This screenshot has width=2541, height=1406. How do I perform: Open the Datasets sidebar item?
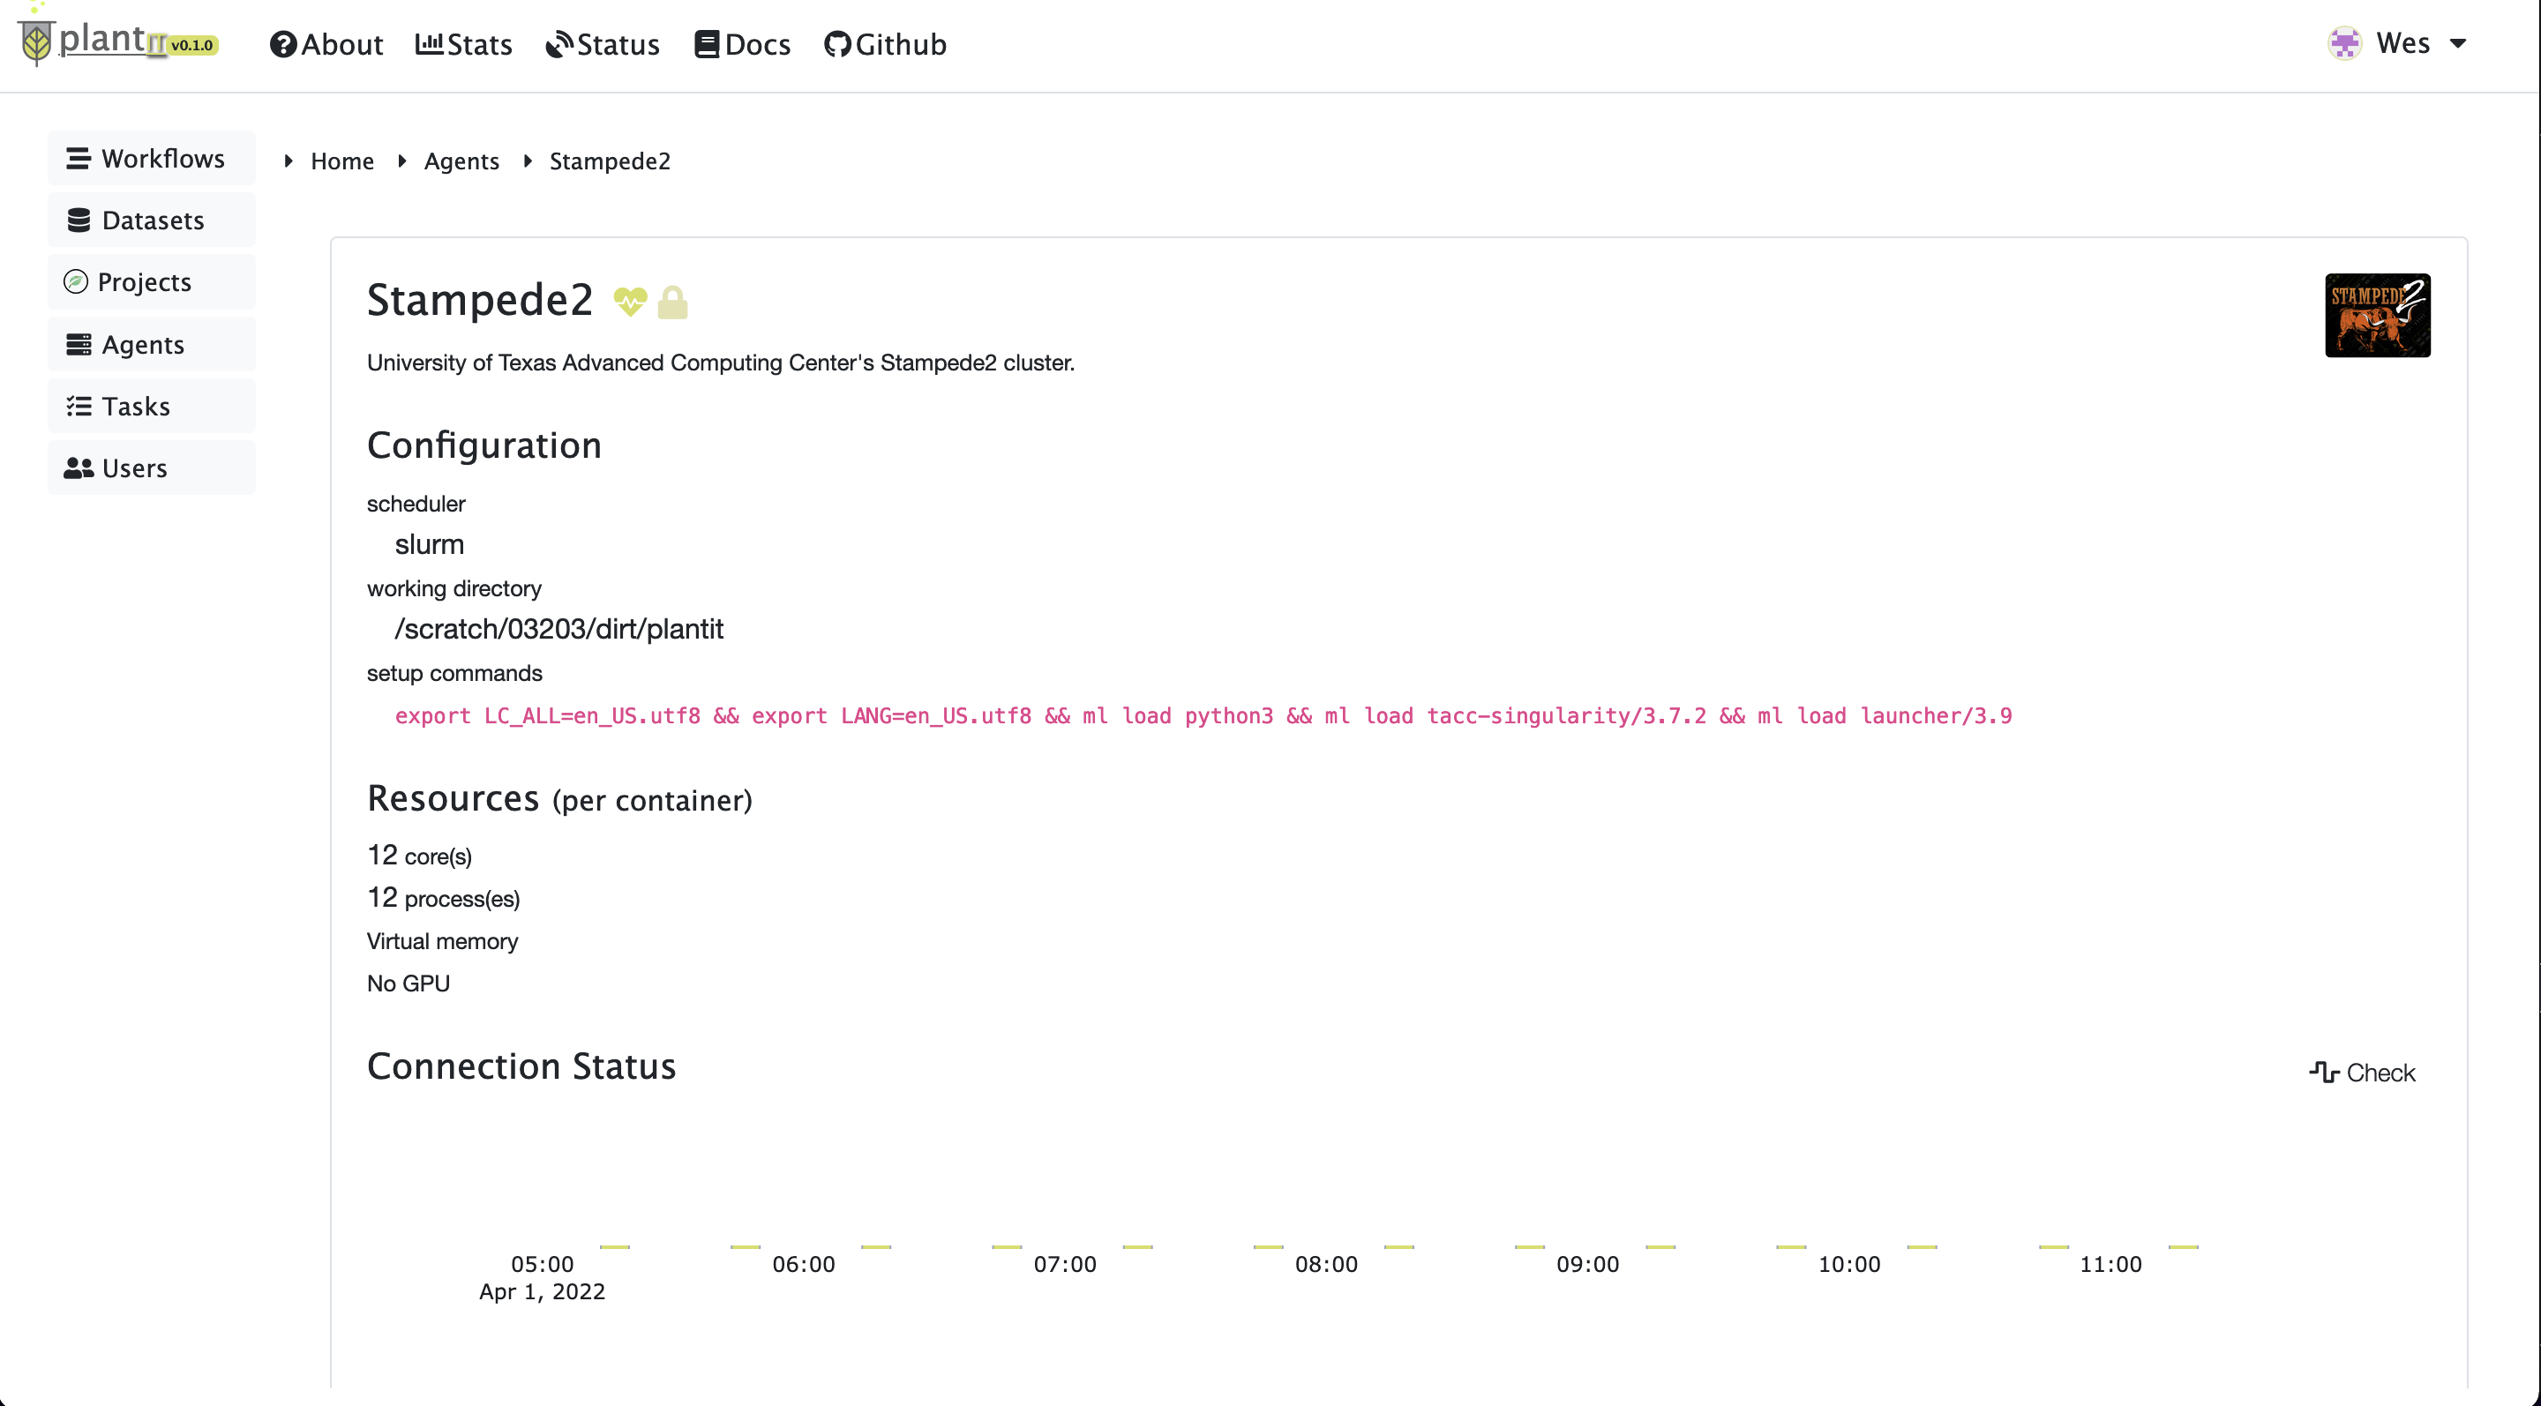point(151,220)
